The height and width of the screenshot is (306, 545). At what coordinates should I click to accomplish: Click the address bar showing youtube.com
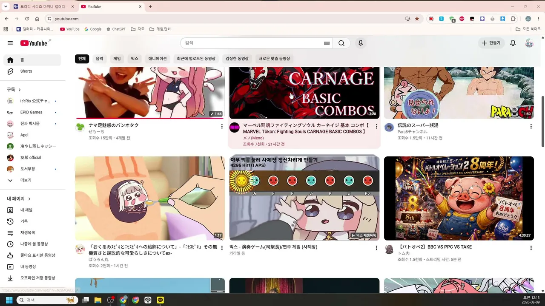coord(226,19)
